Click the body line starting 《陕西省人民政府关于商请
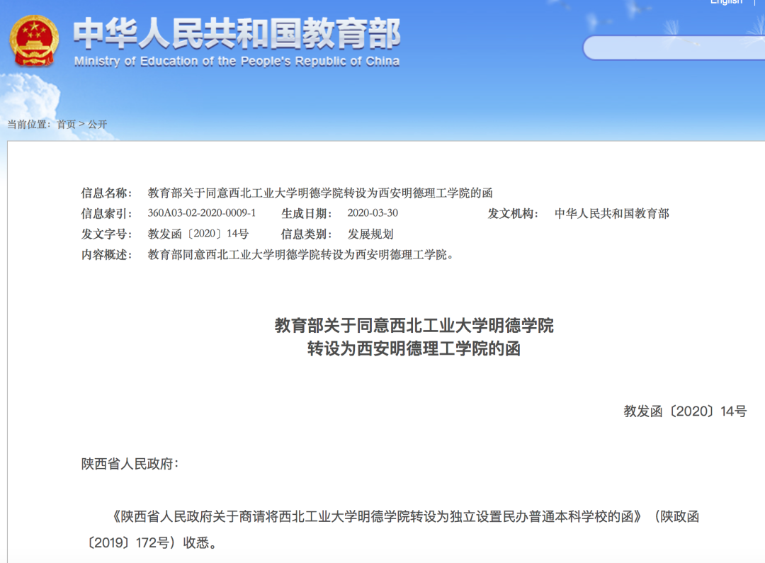 (405, 517)
